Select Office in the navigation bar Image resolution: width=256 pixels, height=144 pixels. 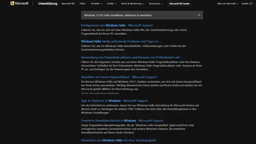(83, 3)
